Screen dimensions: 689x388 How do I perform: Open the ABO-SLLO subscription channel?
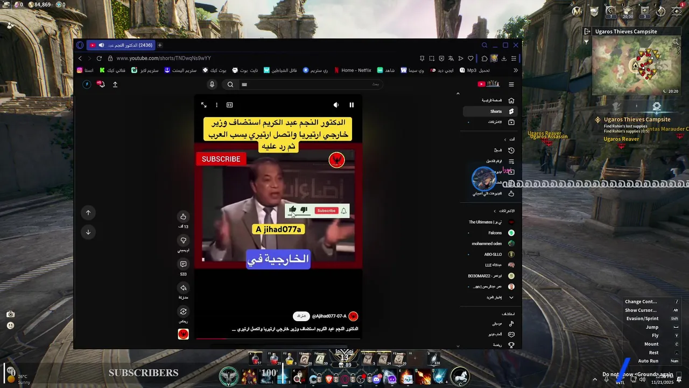[490, 254]
